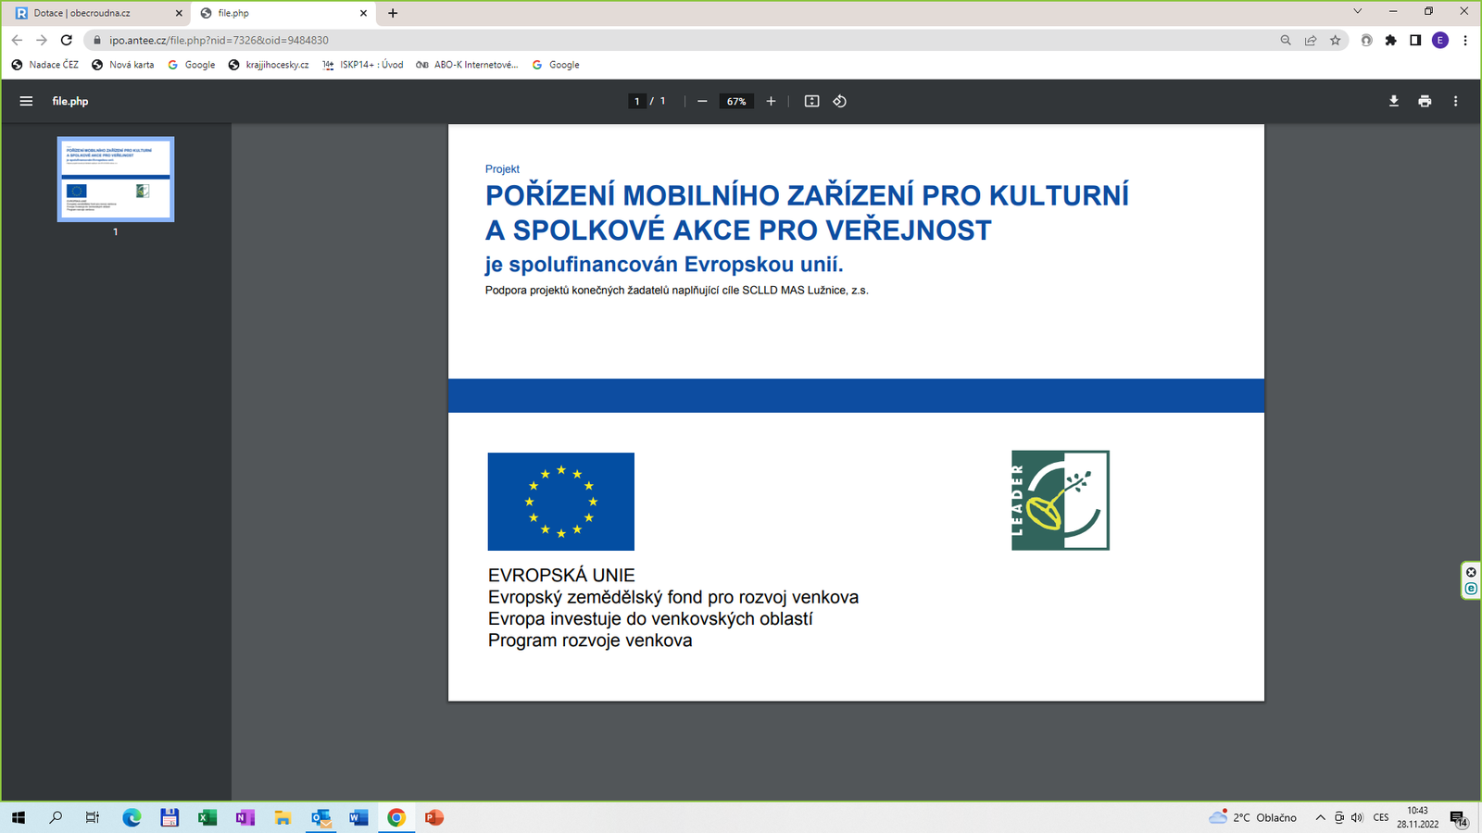1482x833 pixels.
Task: Open the Nová karta bookmark
Action: click(x=123, y=65)
